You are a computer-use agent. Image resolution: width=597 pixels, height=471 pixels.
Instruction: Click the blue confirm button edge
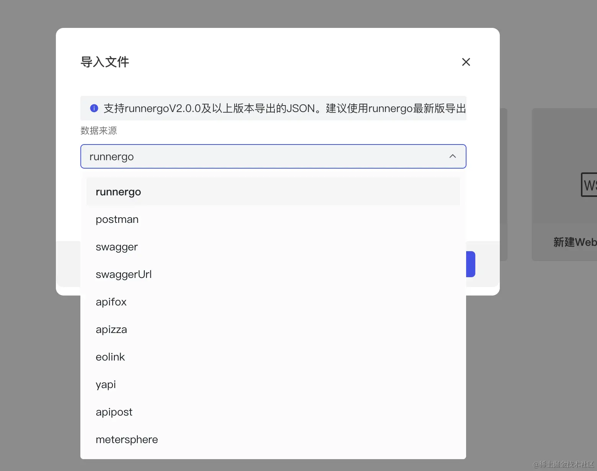471,264
